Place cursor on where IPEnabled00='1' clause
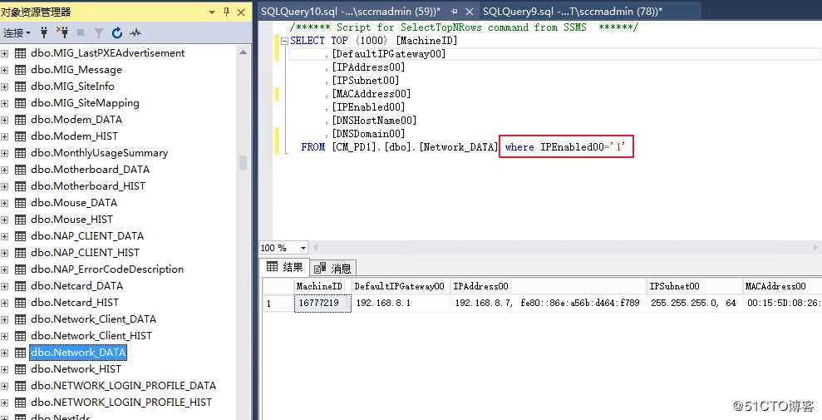Image resolution: width=822 pixels, height=420 pixels. [566, 147]
